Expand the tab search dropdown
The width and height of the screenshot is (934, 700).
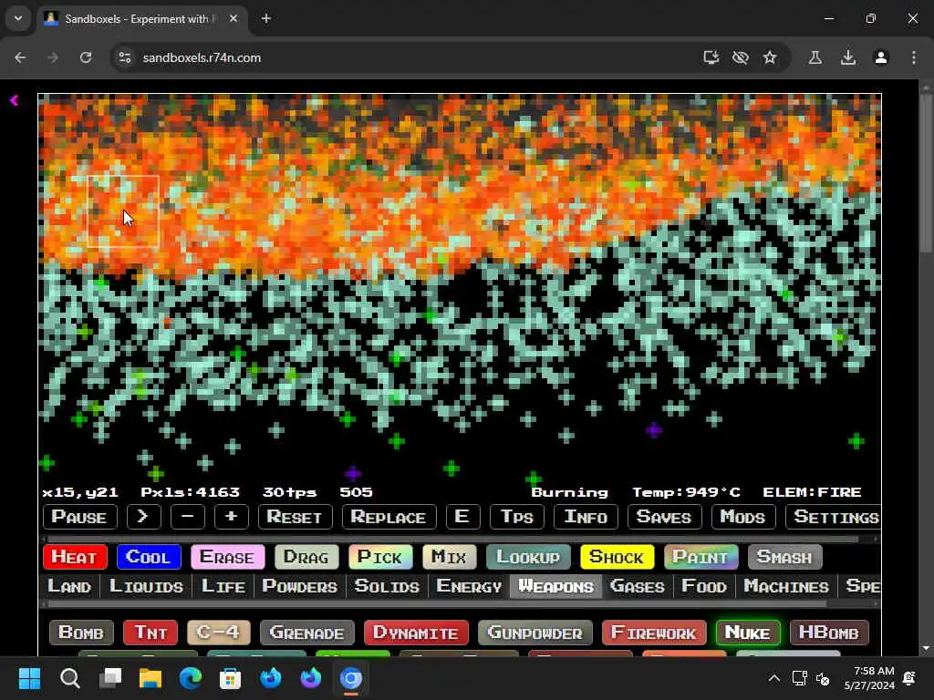pyautogui.click(x=18, y=18)
